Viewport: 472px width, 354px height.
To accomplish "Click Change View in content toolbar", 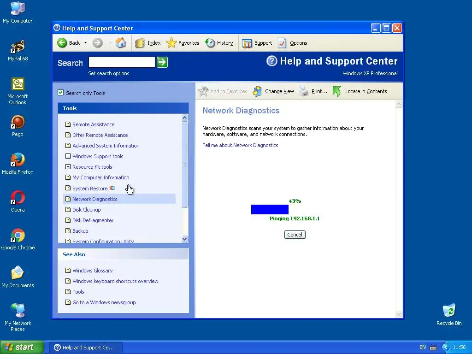I will (x=273, y=91).
